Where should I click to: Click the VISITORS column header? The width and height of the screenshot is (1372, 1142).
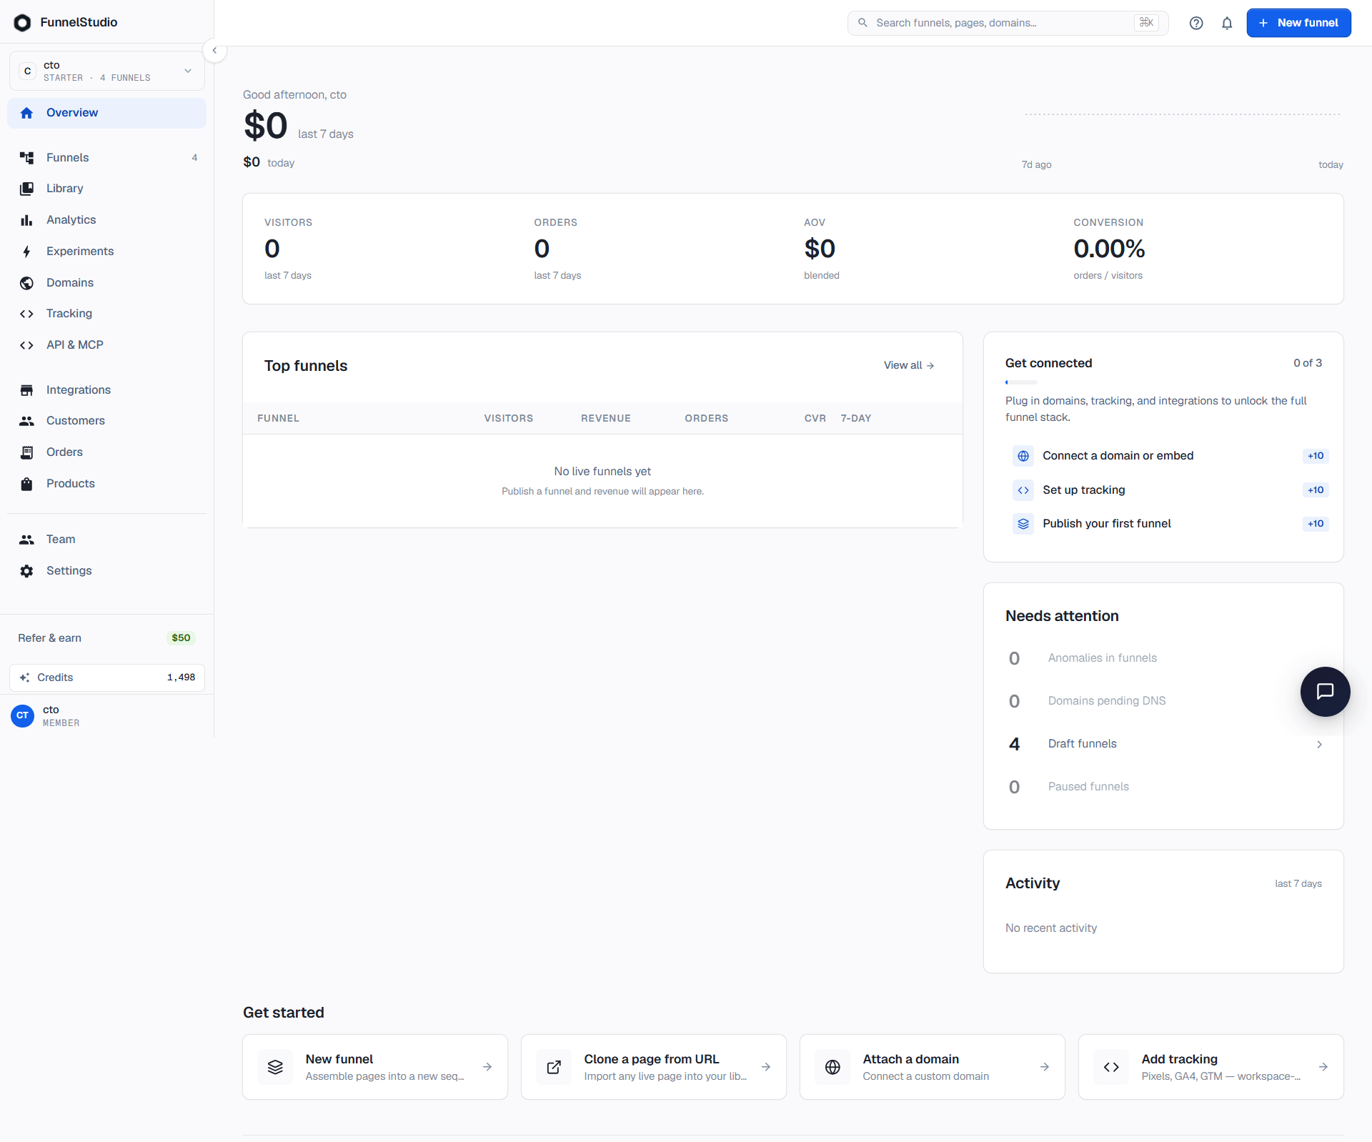tap(508, 419)
